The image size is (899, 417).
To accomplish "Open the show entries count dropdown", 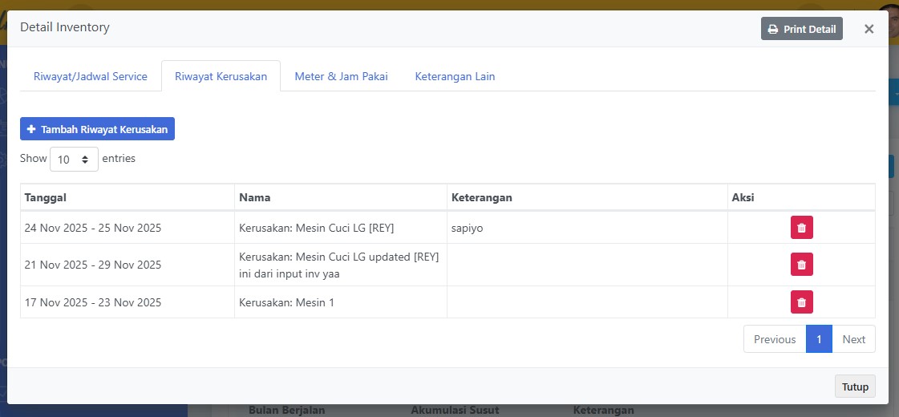I will [x=74, y=159].
